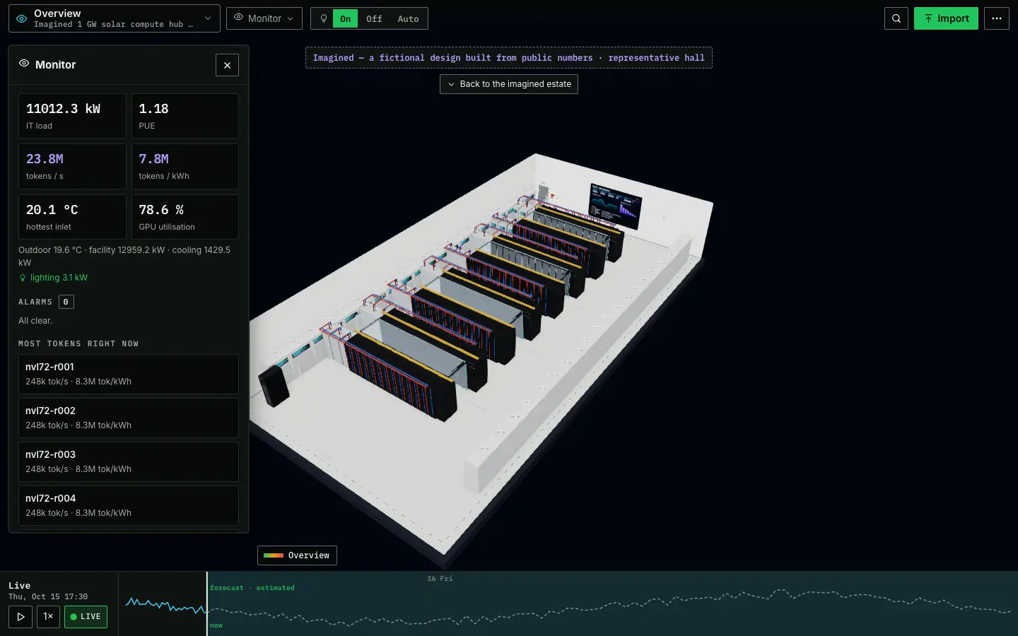
Task: Click the hottest inlet 20.1 °C card
Action: [x=72, y=217]
